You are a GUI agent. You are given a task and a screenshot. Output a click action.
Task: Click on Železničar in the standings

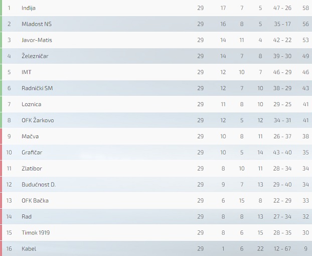point(35,56)
